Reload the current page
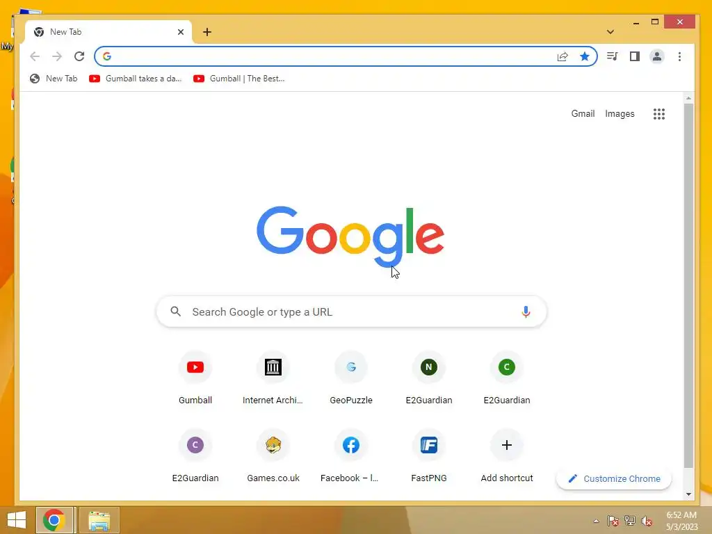Image resolution: width=712 pixels, height=534 pixels. 79,56
